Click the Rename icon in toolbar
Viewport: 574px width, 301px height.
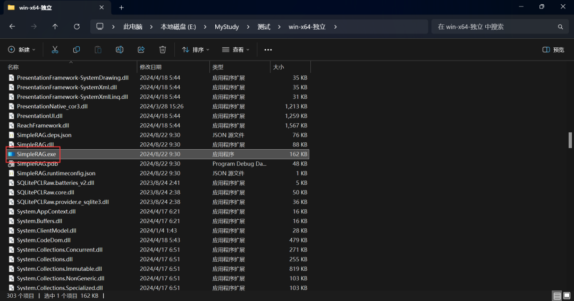click(120, 49)
